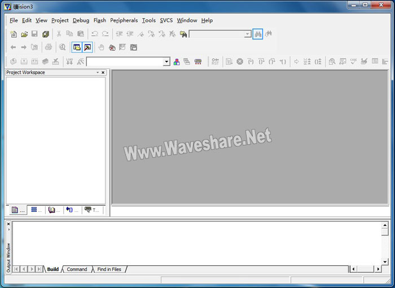Click the RST reset CPU icon
The image size is (395, 288).
[x=216, y=61]
